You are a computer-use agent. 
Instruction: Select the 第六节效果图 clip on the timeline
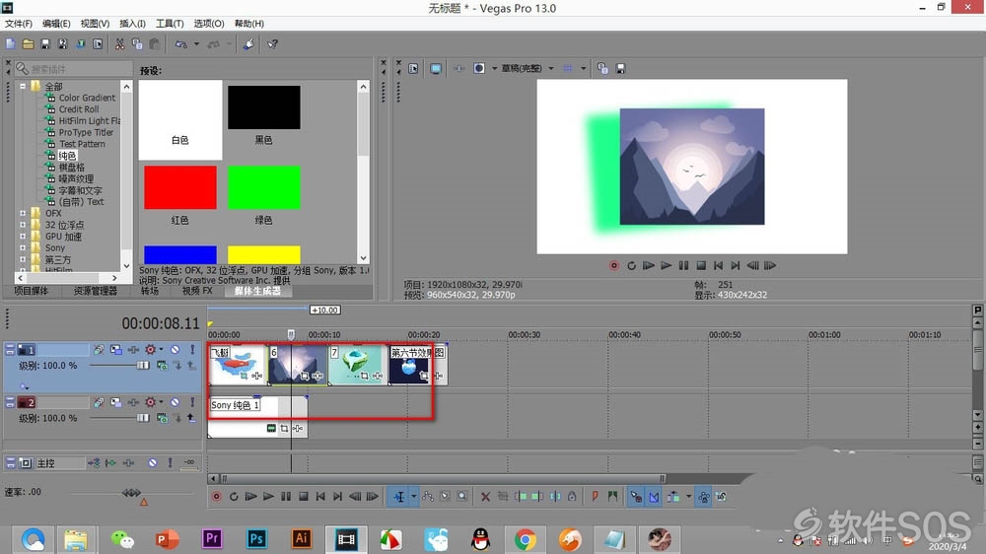418,365
